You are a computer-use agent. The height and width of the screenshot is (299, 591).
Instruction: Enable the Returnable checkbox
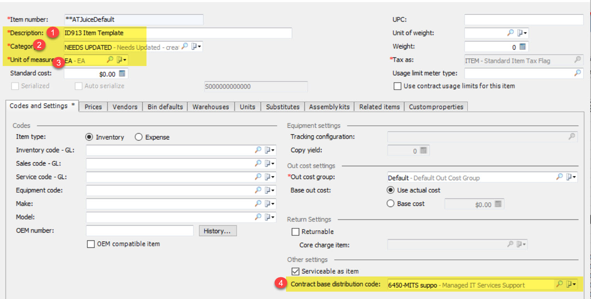pyautogui.click(x=295, y=232)
